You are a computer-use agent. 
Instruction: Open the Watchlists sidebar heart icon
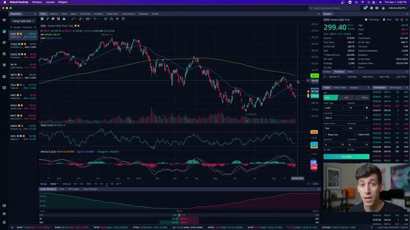(x=4, y=20)
